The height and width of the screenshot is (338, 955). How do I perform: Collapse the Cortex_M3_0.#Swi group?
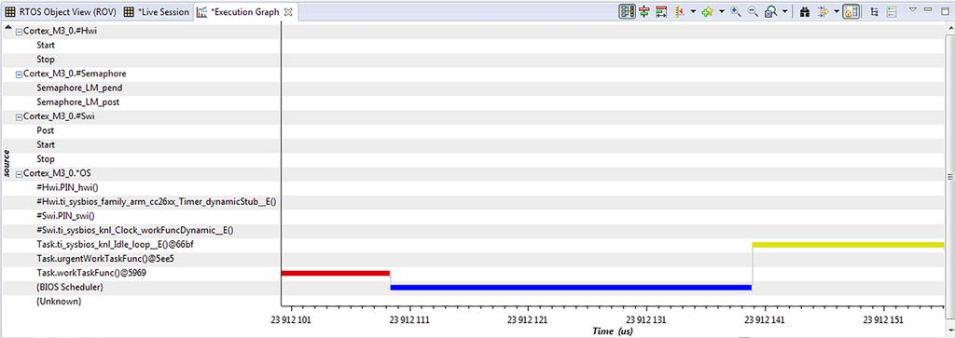click(x=19, y=116)
